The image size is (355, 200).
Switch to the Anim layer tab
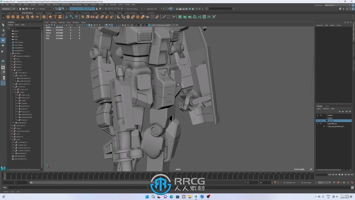[x=327, y=106]
